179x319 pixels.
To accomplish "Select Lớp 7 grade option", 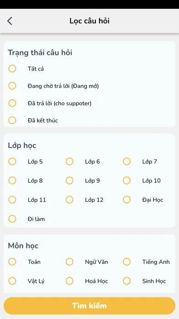I will coord(126,161).
